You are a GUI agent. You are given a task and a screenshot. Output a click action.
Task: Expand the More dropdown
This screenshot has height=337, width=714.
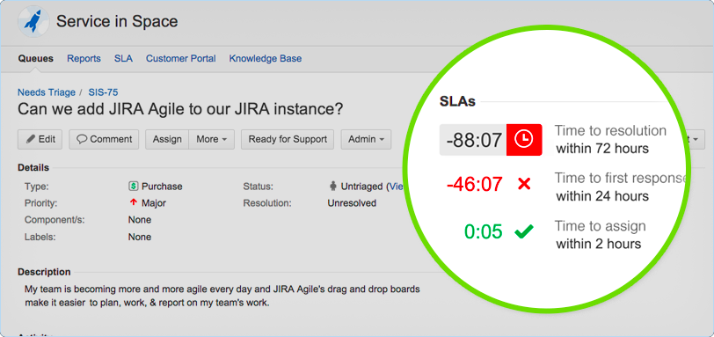coord(212,139)
